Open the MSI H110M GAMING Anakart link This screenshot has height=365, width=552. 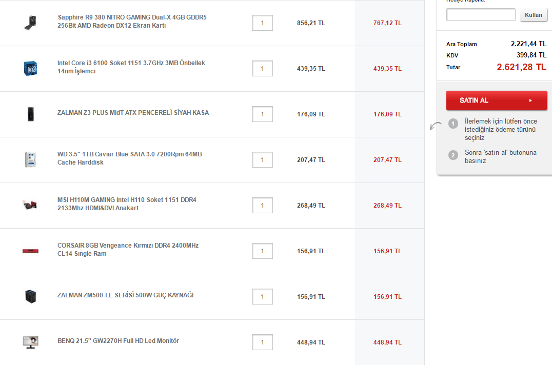pyautogui.click(x=127, y=204)
